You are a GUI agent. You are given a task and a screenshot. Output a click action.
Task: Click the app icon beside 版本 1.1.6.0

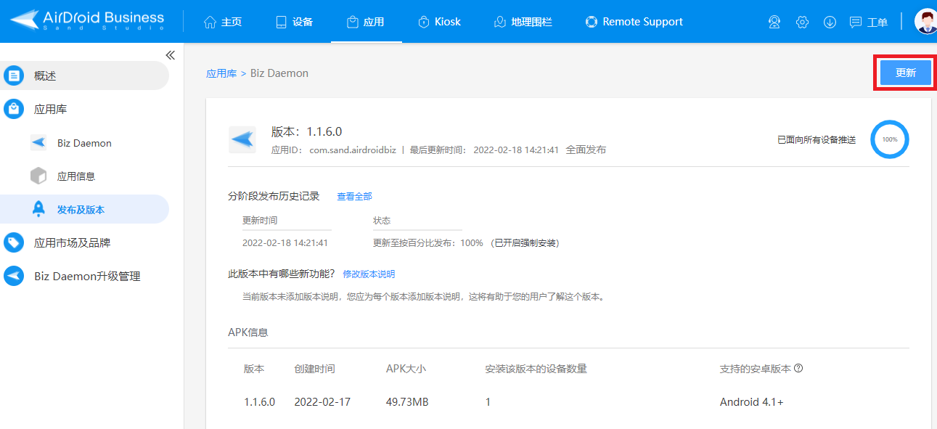242,139
